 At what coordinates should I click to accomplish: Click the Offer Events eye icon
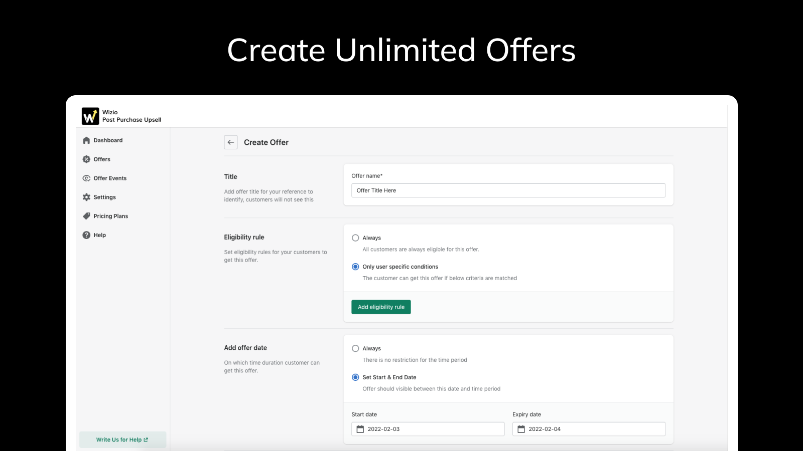(86, 178)
